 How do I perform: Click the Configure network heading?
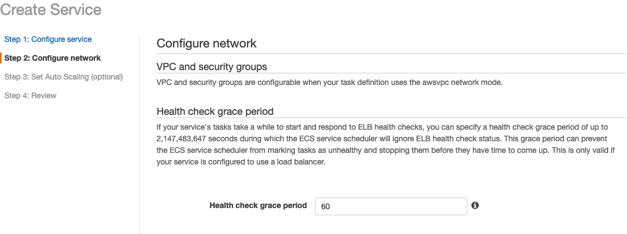point(207,43)
